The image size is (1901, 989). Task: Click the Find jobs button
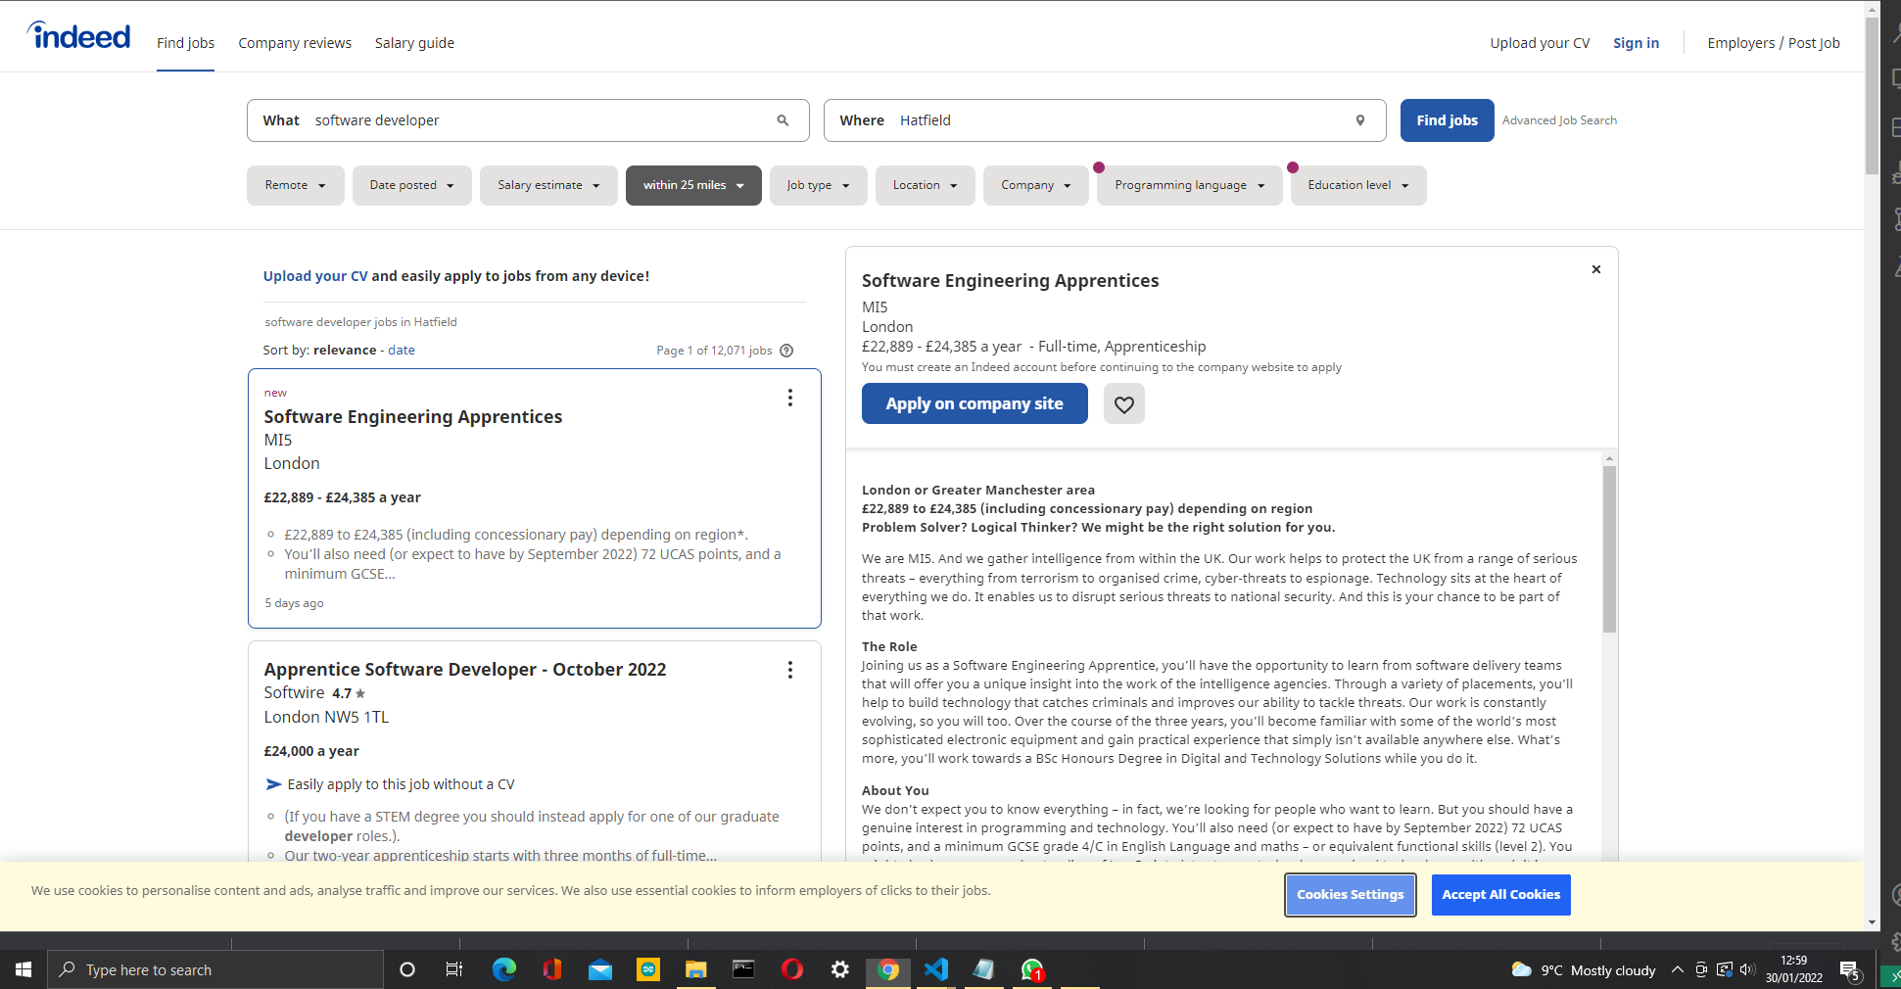1447,120
